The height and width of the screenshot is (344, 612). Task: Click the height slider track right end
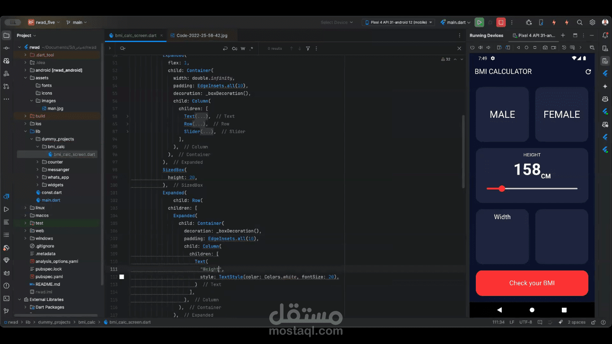576,189
